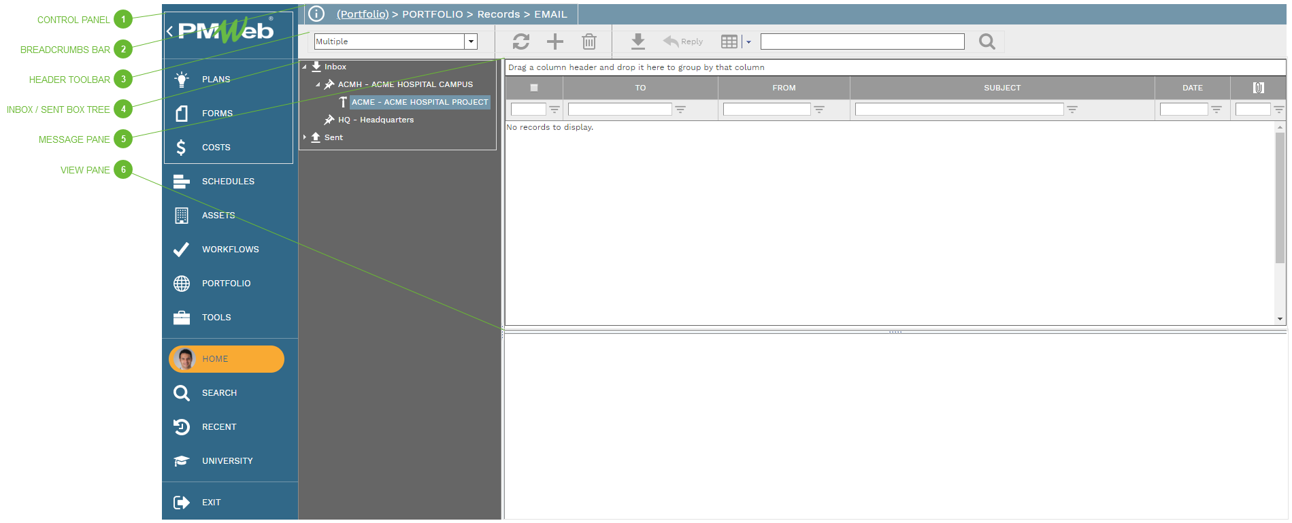Open the grid layout dropdown arrow

pyautogui.click(x=748, y=42)
